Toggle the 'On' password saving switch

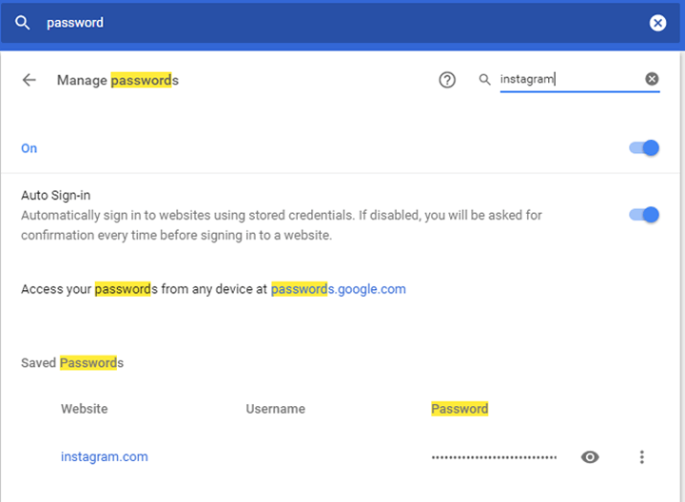pos(644,148)
